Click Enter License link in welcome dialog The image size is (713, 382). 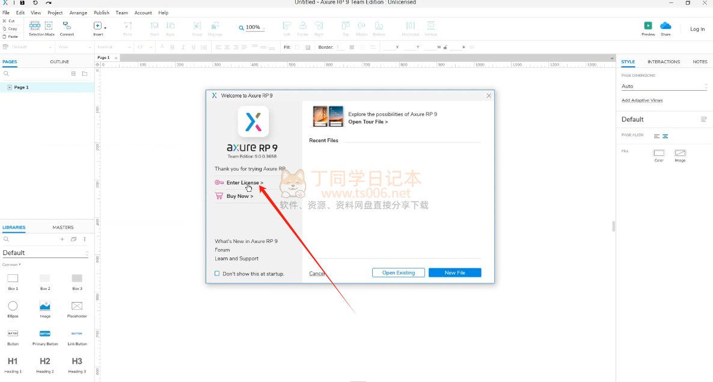245,183
